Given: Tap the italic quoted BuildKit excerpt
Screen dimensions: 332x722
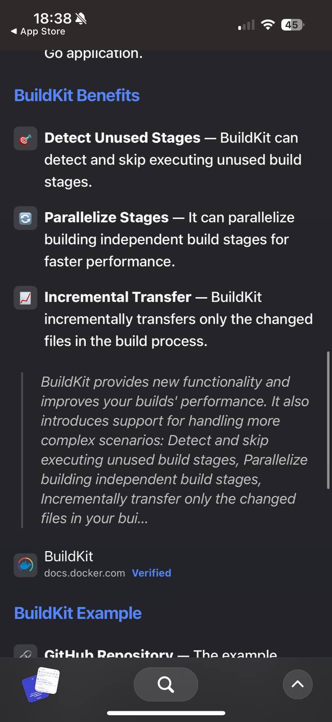Looking at the screenshot, I should point(174,450).
